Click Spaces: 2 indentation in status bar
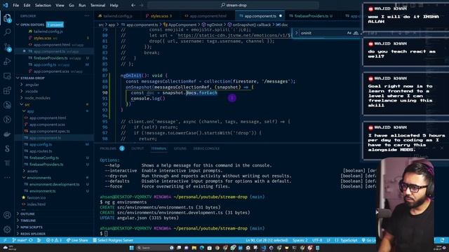Viewport: 449px width, 252px height. [300, 240]
